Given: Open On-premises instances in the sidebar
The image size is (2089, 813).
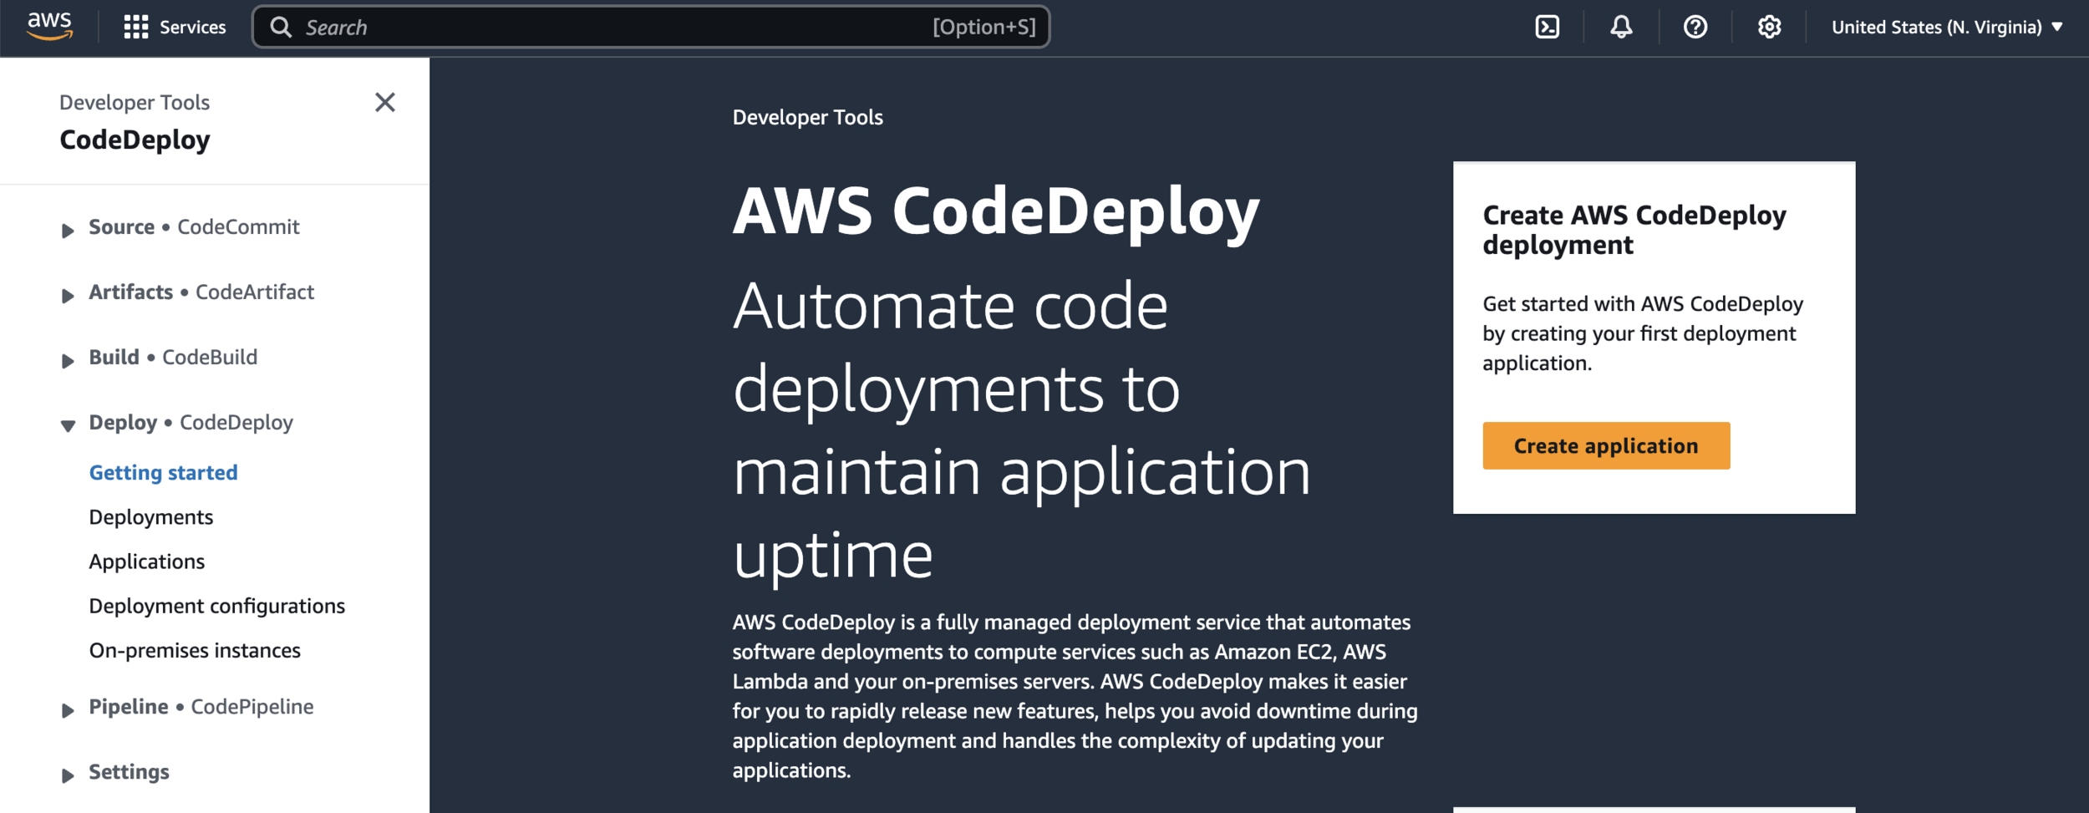Looking at the screenshot, I should (x=194, y=649).
